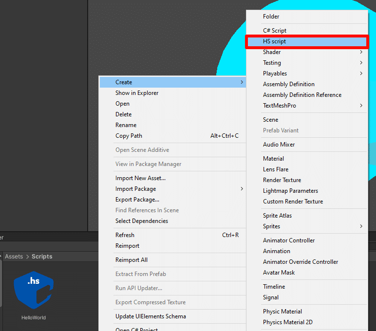Select Rename in context menu
The width and height of the screenshot is (376, 331).
[172, 125]
